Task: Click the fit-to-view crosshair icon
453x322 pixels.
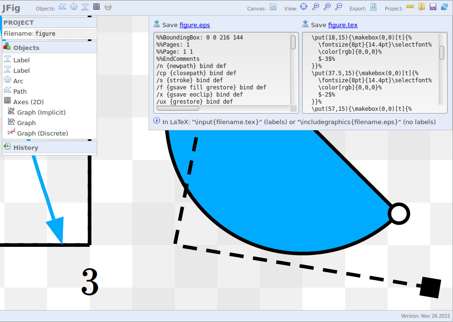Action: [303, 7]
